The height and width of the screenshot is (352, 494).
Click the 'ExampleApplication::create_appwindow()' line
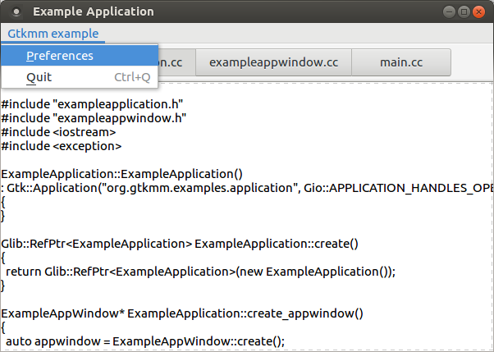pos(182,313)
